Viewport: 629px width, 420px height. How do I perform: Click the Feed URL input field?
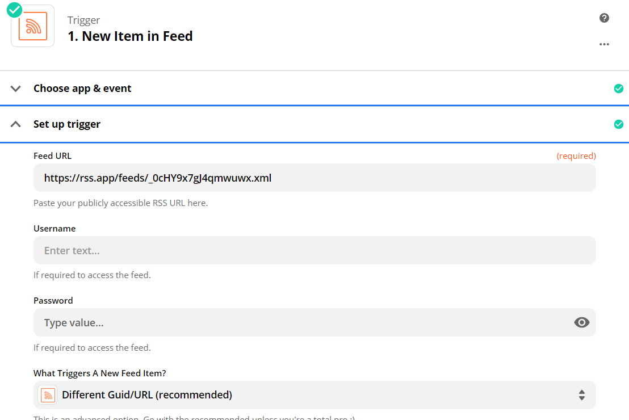coord(314,178)
